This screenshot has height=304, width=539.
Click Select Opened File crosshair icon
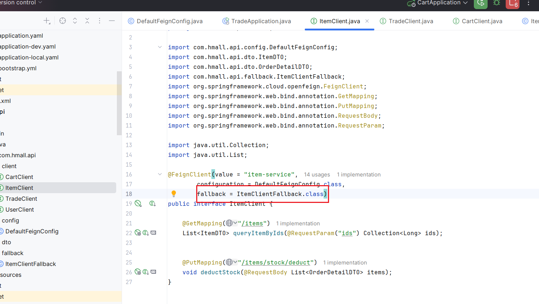point(63,21)
